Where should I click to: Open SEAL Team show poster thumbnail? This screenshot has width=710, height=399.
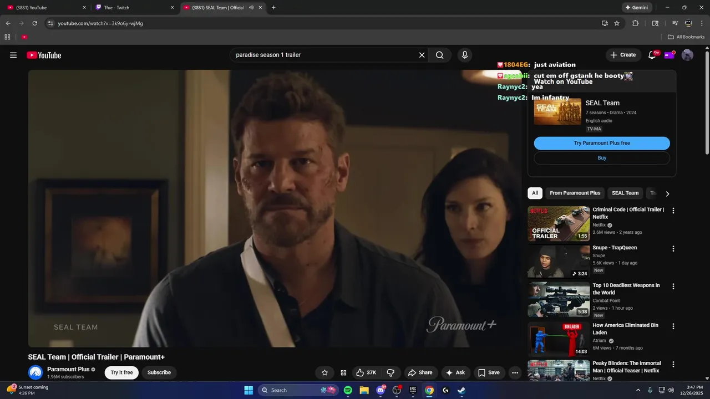[x=557, y=111]
